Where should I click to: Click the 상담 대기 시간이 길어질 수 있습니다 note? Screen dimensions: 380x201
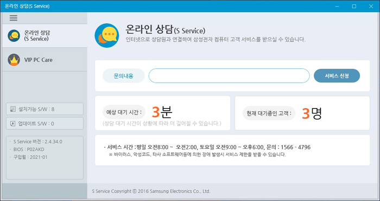tap(162, 124)
